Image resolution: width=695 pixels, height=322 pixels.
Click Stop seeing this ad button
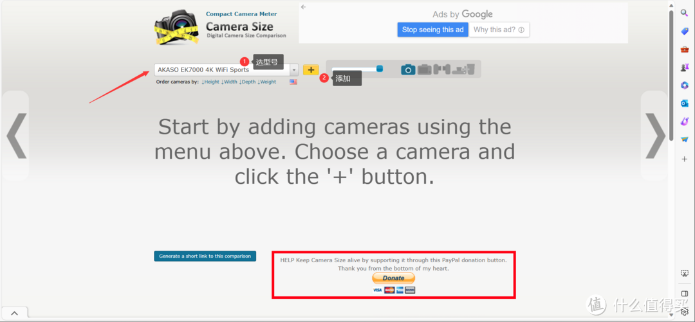pyautogui.click(x=432, y=30)
